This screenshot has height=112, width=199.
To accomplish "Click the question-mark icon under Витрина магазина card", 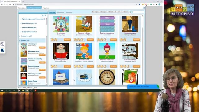I will 105,66.
